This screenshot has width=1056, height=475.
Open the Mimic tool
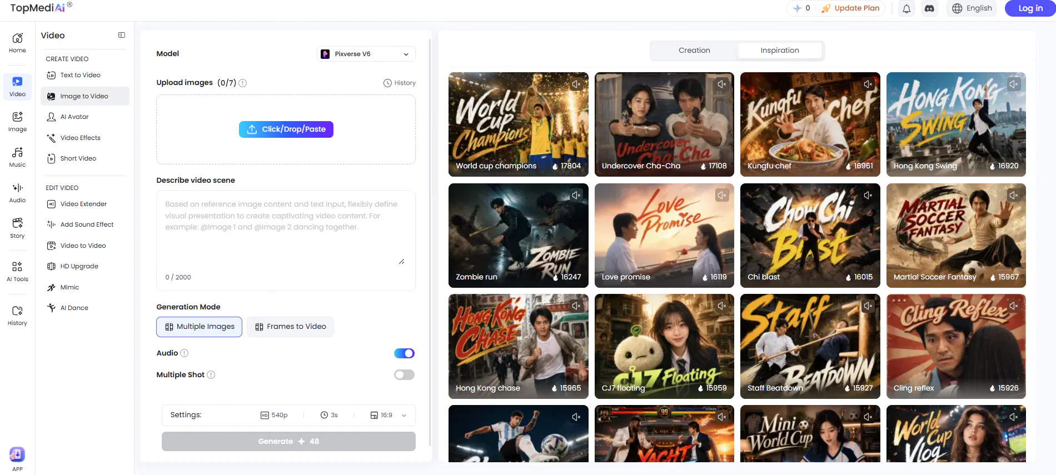[x=84, y=287]
